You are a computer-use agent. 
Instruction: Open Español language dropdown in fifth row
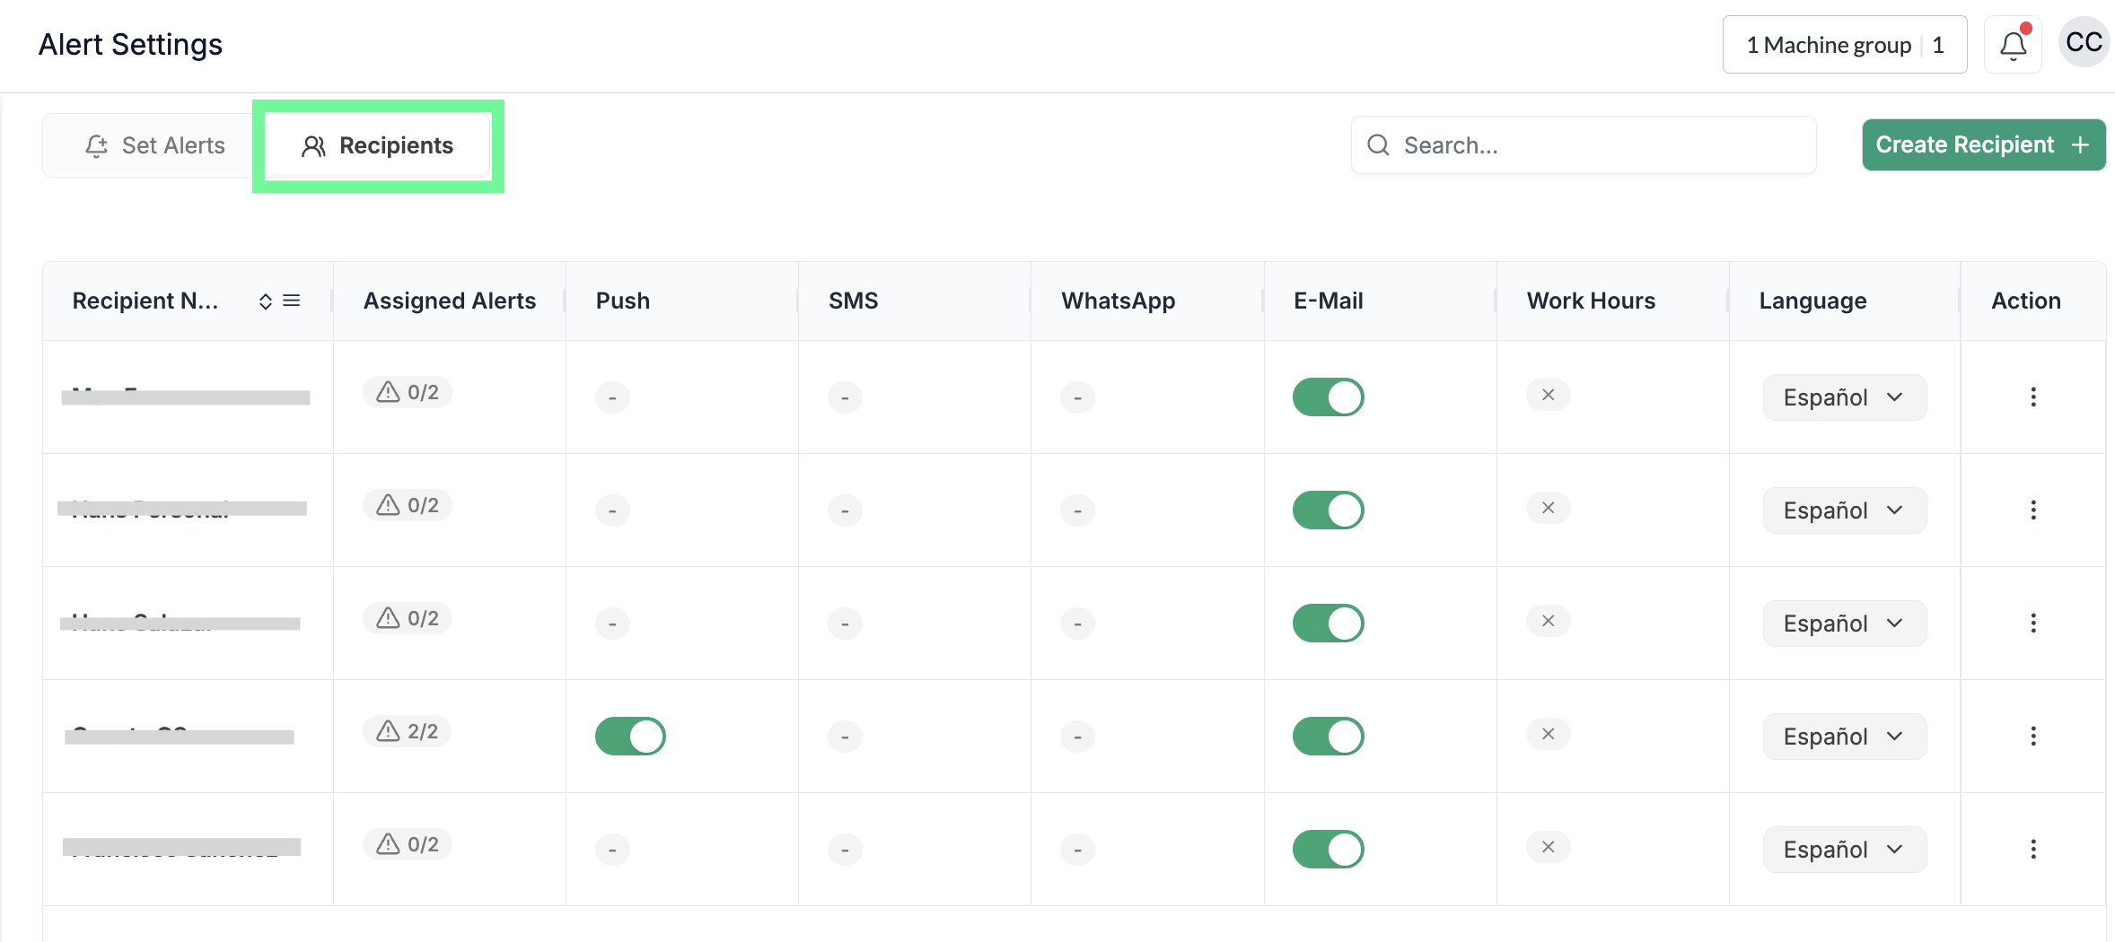click(1845, 850)
